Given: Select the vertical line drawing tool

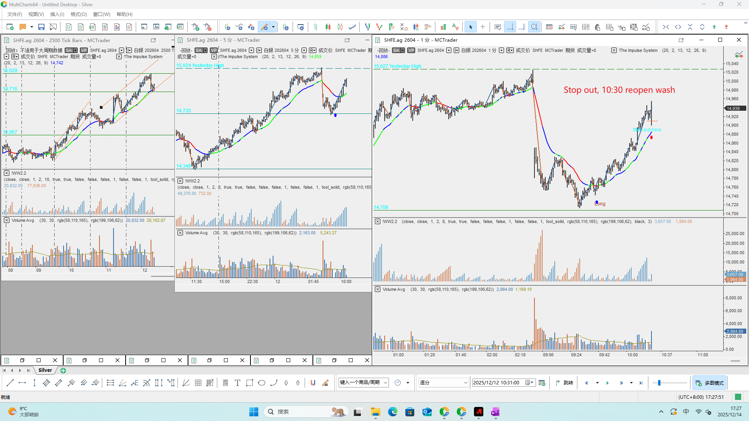Looking at the screenshot, I should 34,383.
